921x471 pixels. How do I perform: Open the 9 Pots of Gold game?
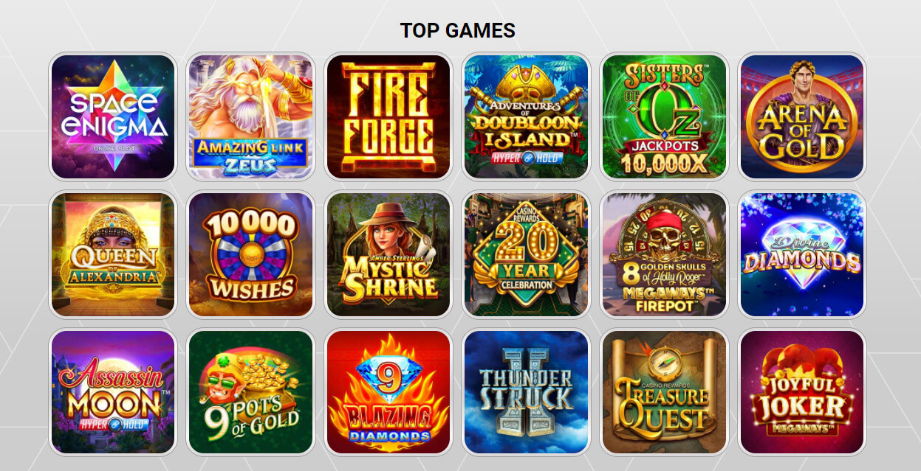(250, 392)
